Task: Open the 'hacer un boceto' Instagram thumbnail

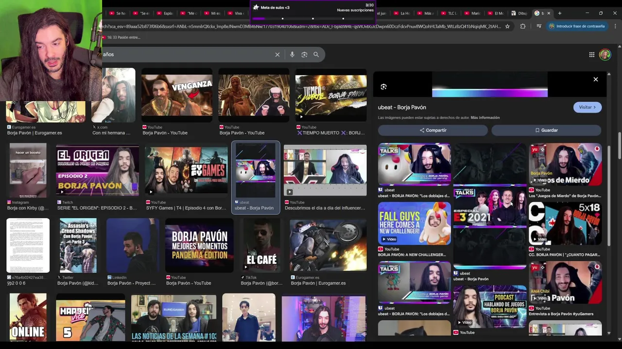Action: click(x=28, y=171)
